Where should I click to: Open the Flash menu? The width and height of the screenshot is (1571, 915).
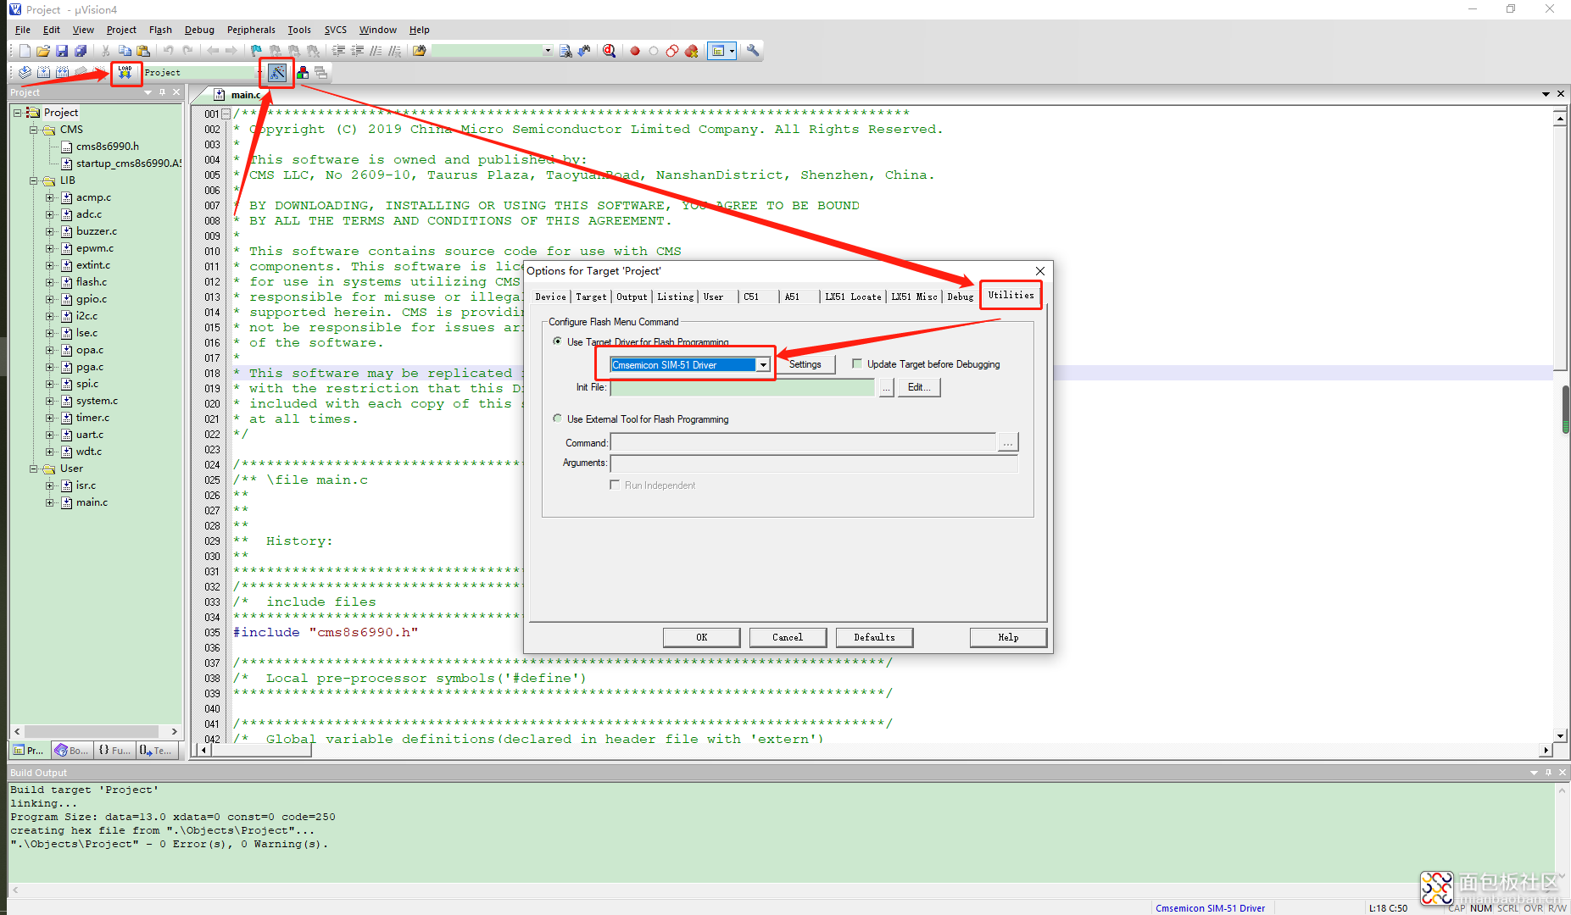[160, 30]
